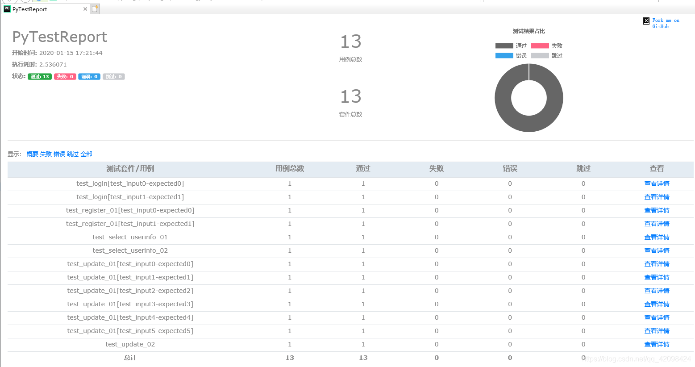View details for test_update_01[test_input3-expected3]
Viewport: 695px width, 367px height.
tap(657, 304)
